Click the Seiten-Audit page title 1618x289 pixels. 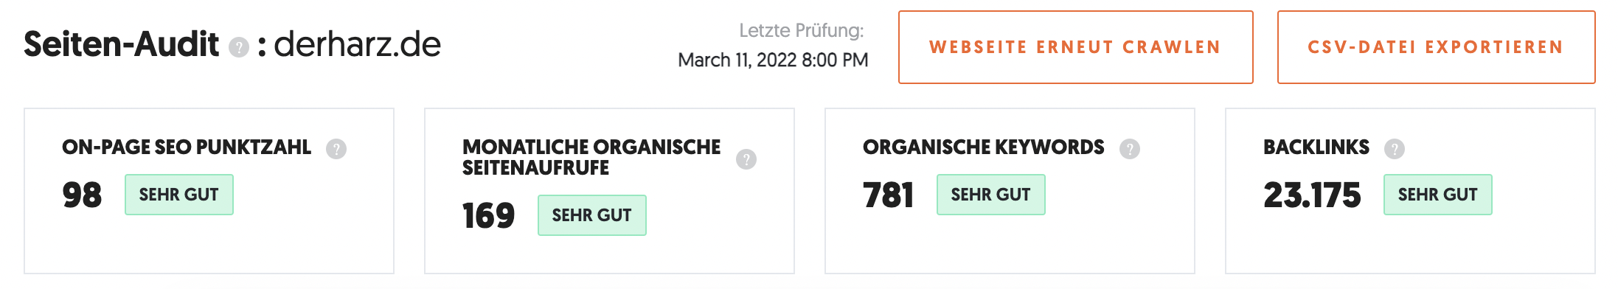(122, 44)
